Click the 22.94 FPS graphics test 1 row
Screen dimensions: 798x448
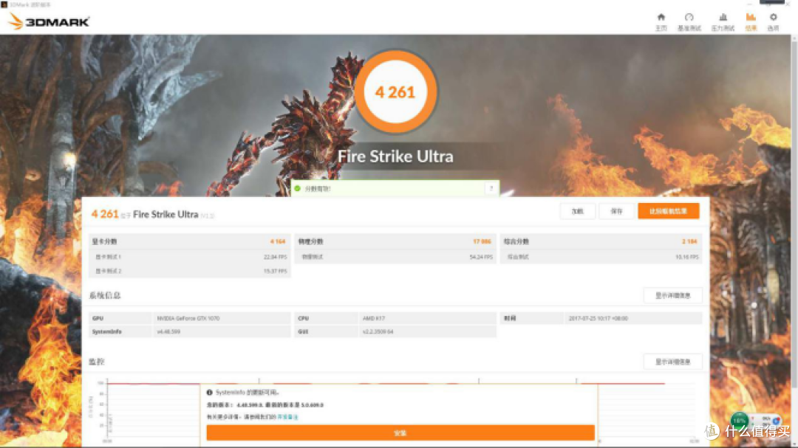pos(190,257)
